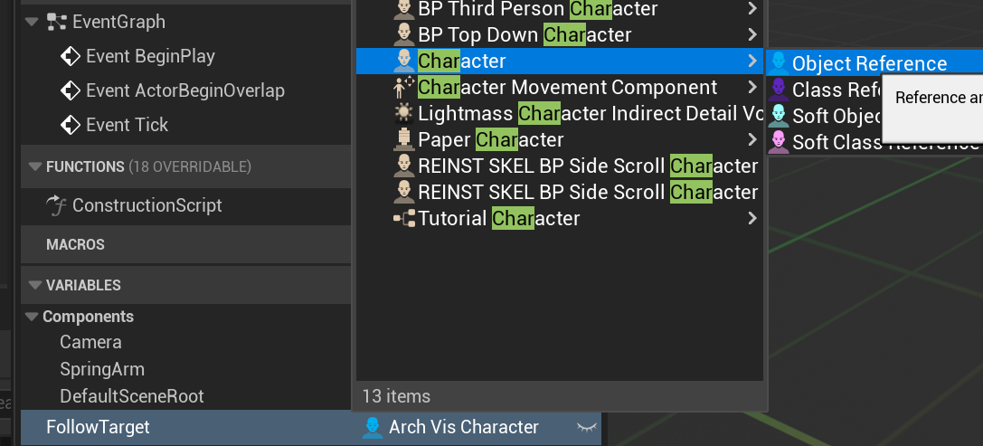Click the Event BeginPlay node icon
Screen dimensions: 983x446
(71, 56)
